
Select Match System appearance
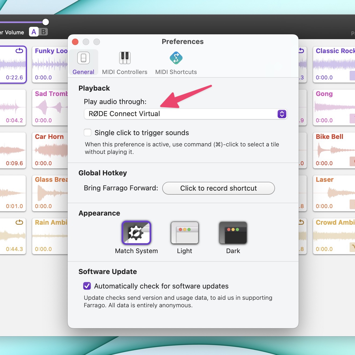tap(136, 233)
